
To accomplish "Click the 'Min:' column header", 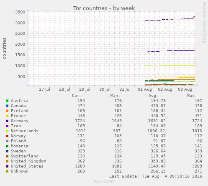I will tap(115, 96).
